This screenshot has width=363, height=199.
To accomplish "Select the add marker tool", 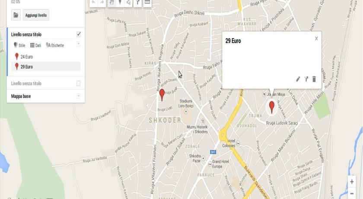I will pos(120,3).
